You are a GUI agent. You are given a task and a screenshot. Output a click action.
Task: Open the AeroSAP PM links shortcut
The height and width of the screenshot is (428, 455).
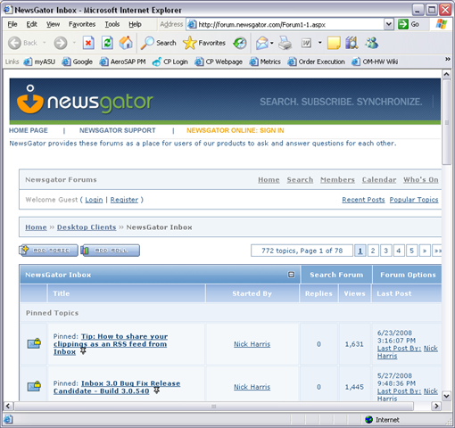pos(122,62)
